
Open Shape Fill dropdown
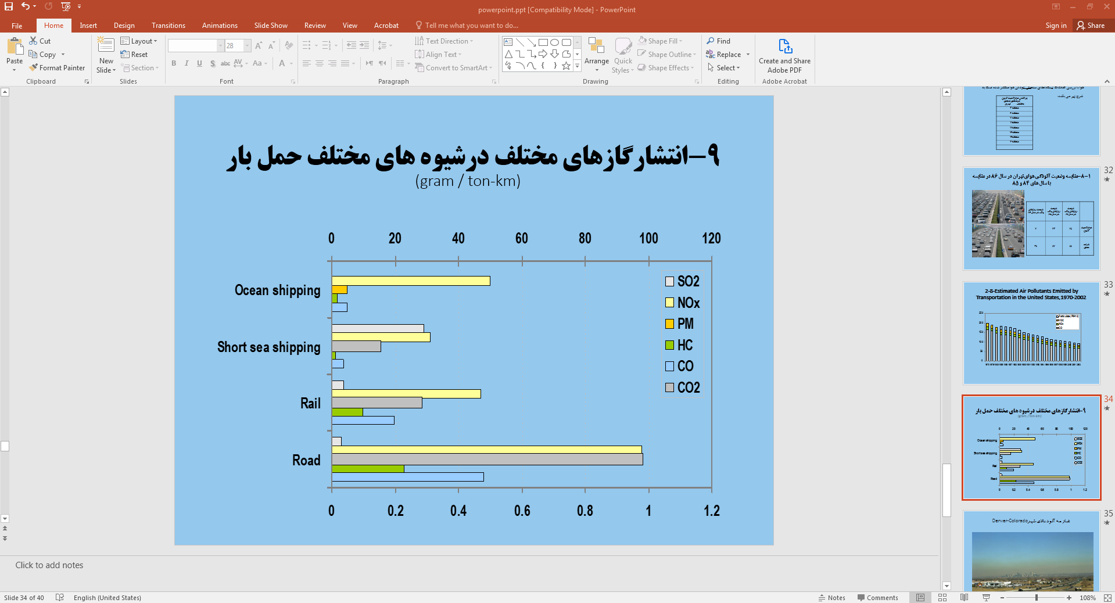pyautogui.click(x=660, y=41)
